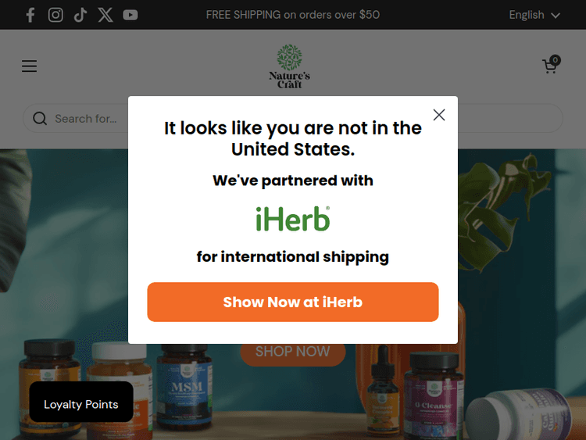The height and width of the screenshot is (440, 586).
Task: Click Show Now at iHerb button
Action: [293, 302]
